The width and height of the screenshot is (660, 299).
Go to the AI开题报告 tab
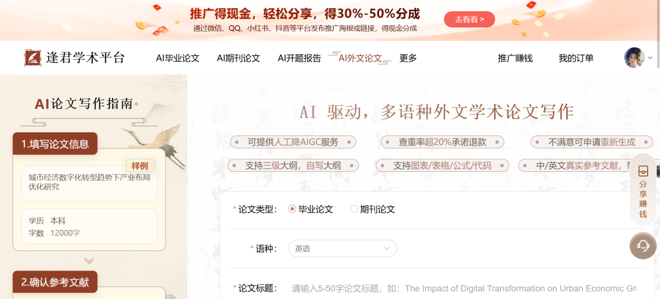299,58
